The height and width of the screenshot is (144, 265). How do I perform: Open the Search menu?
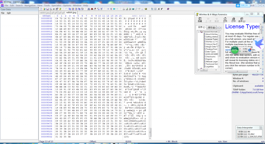click(19, 5)
